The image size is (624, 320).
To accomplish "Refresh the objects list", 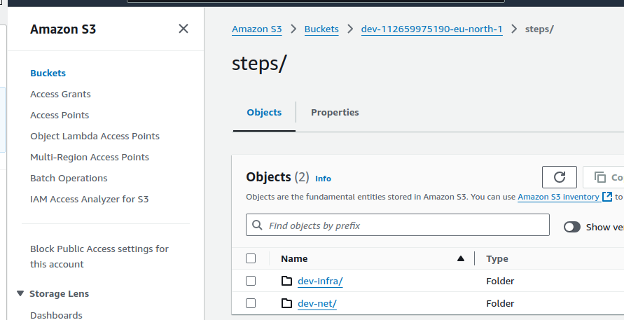I will (x=559, y=177).
